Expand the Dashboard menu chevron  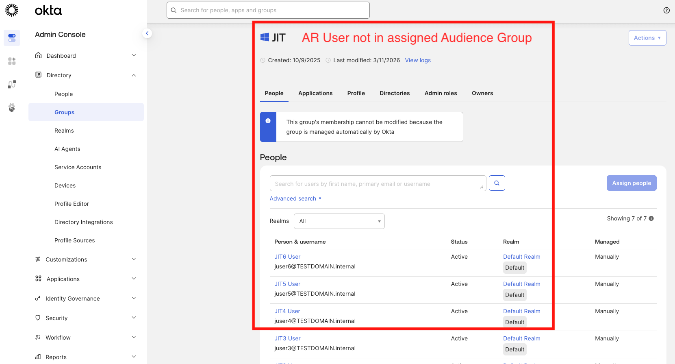pyautogui.click(x=134, y=55)
